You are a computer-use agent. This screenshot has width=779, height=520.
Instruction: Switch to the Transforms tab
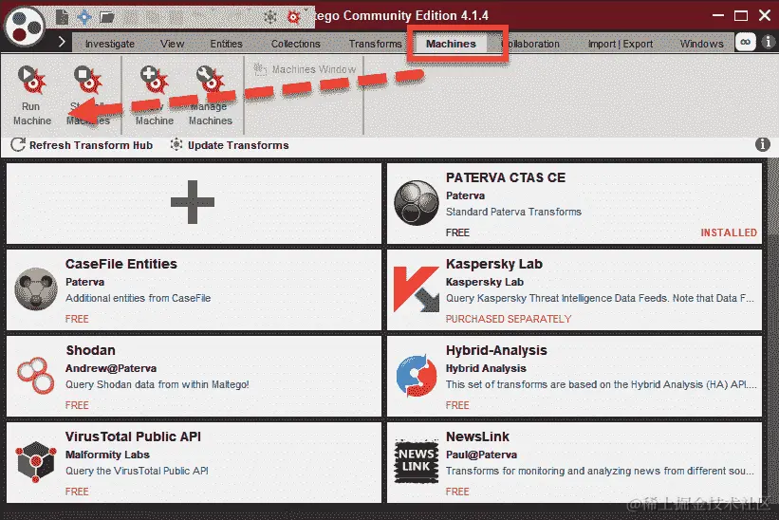coord(375,44)
